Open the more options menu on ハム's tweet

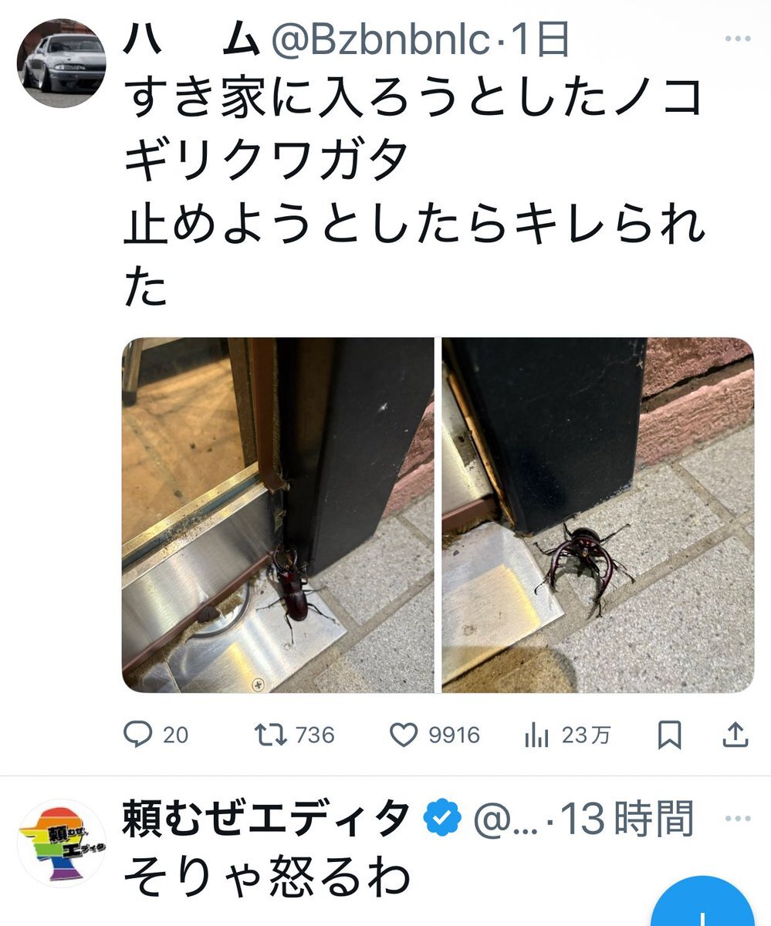[x=738, y=39]
